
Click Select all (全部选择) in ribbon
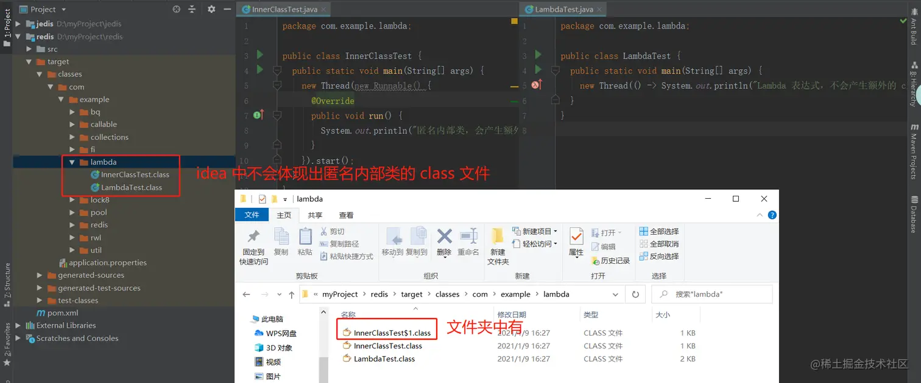pyautogui.click(x=659, y=232)
